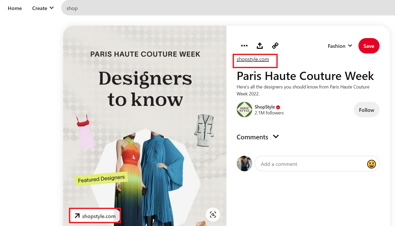Copy the pin link using the chain icon
Viewport: 395px width, 226px height.
point(275,46)
